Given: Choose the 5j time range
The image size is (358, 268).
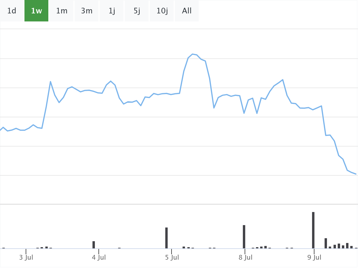Looking at the screenshot, I should click(137, 11).
